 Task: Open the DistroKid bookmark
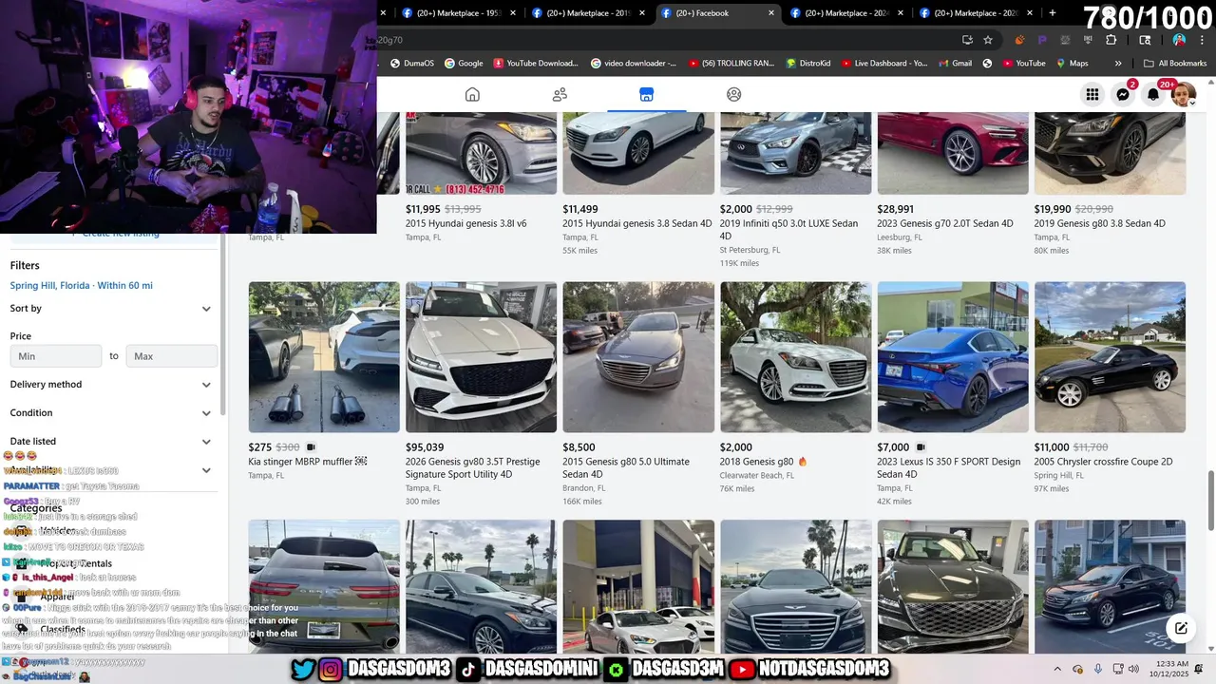(x=808, y=64)
